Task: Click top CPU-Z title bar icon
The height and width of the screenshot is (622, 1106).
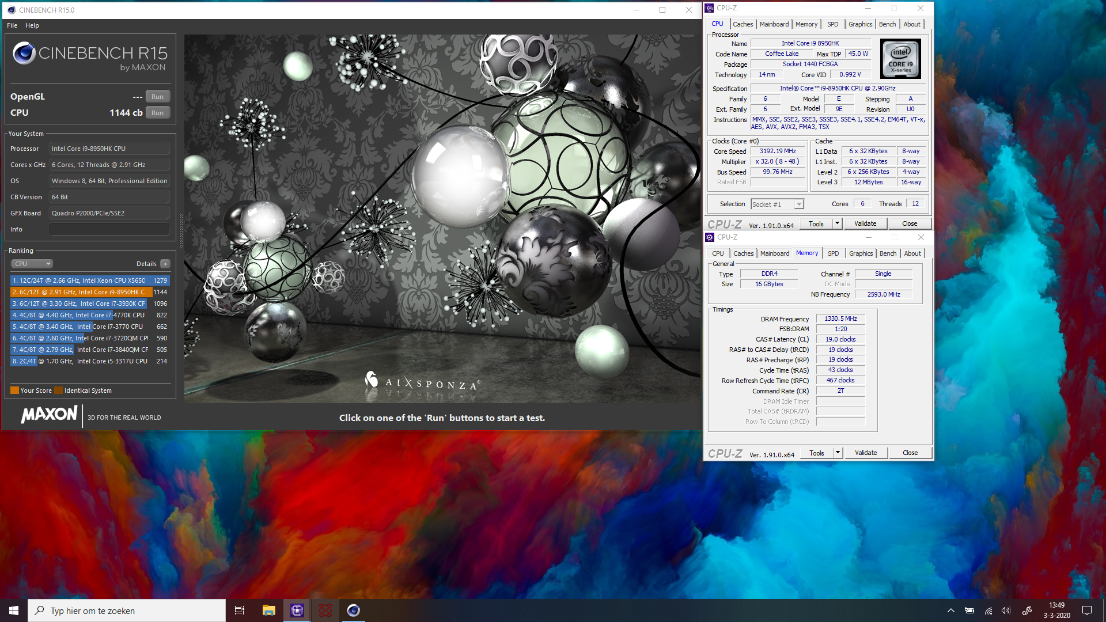Action: (710, 8)
